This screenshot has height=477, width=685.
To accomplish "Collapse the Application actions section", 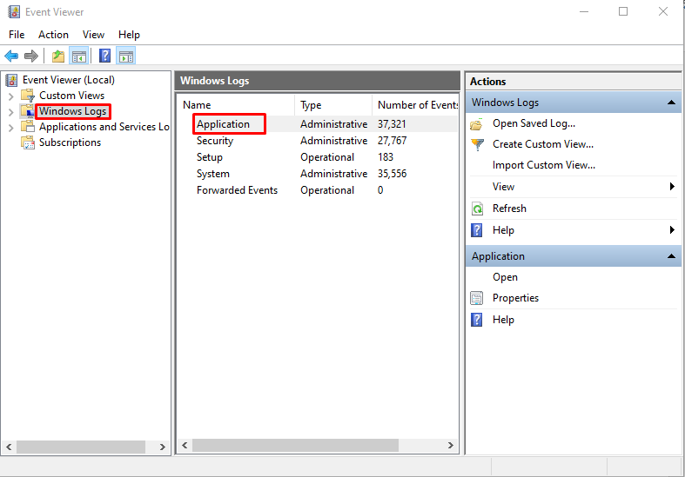I will coord(671,256).
